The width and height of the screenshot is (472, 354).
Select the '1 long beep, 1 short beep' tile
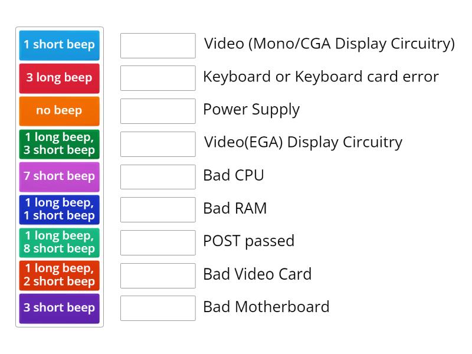(58, 209)
